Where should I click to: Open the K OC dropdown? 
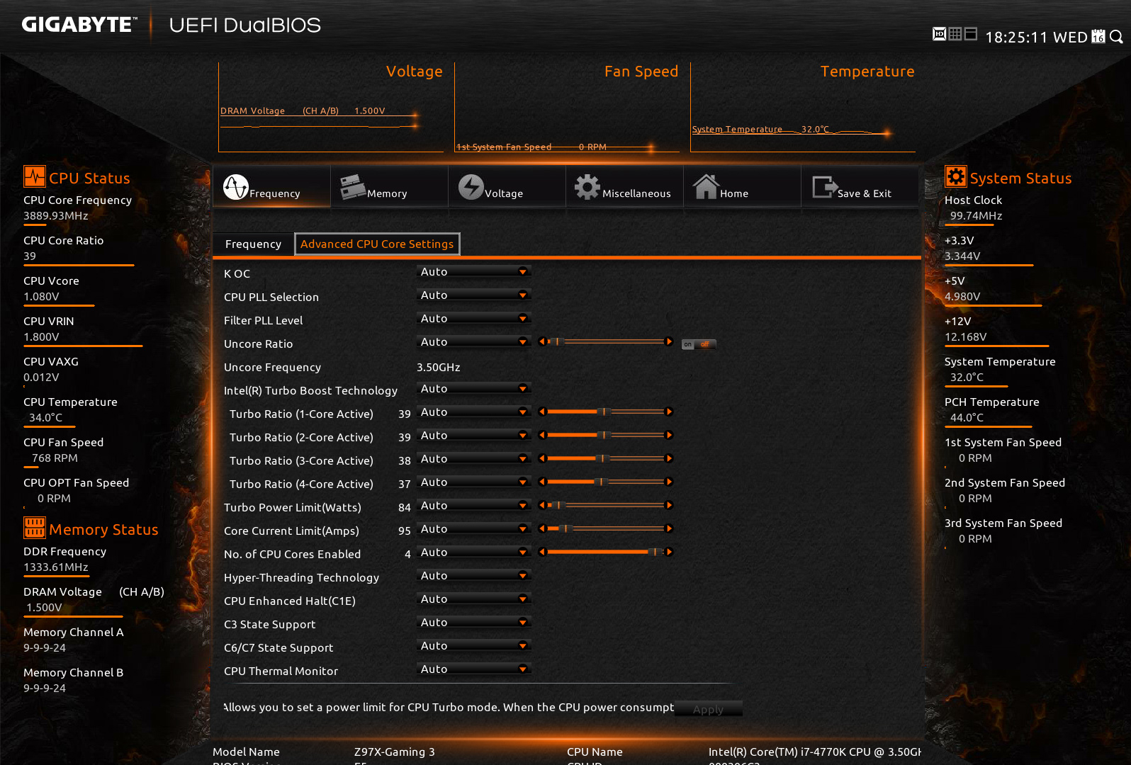(474, 271)
